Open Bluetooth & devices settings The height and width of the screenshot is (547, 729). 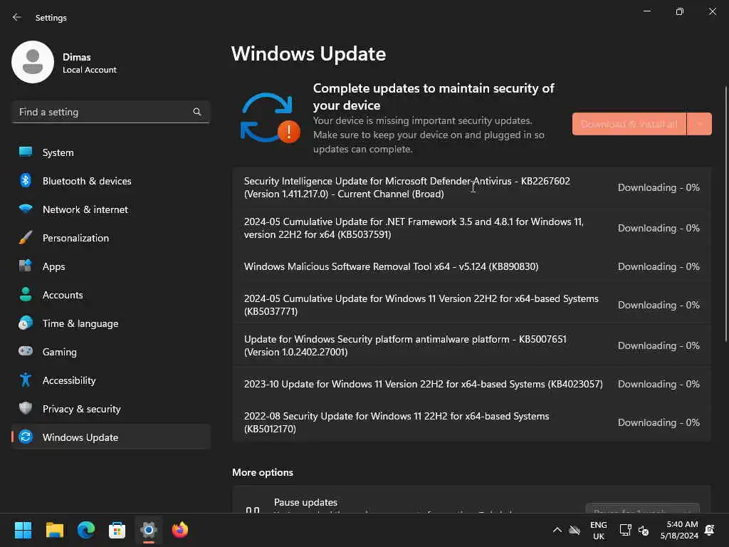110,181
